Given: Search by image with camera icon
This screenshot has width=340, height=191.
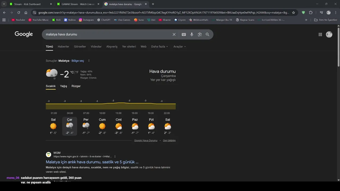Looking at the screenshot, I should [200, 34].
